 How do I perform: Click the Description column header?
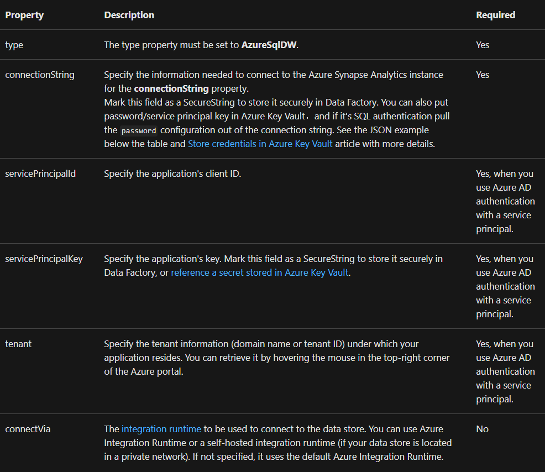129,15
